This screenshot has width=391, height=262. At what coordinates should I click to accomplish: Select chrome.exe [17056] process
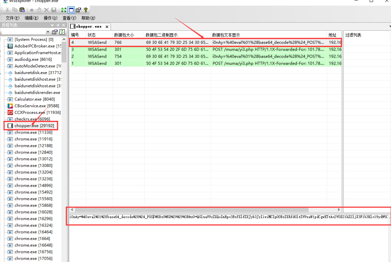pyautogui.click(x=34, y=258)
